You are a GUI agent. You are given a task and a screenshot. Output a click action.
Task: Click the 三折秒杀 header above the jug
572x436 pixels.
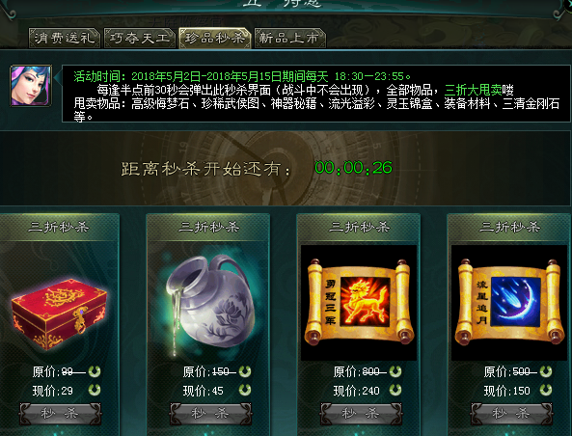click(x=208, y=228)
